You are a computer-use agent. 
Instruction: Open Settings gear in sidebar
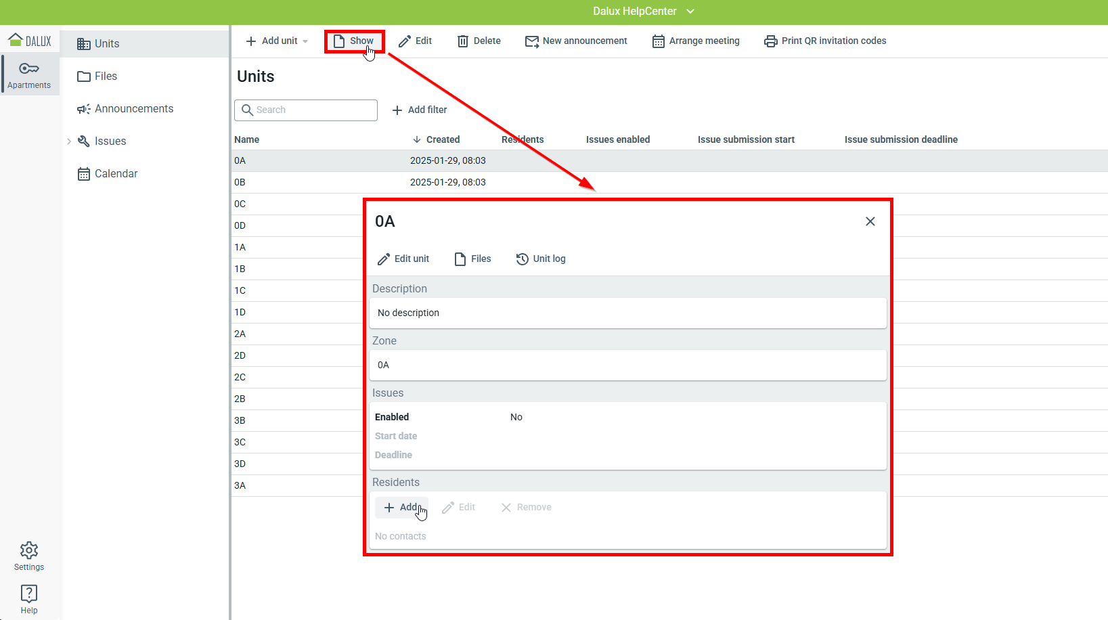tap(29, 556)
